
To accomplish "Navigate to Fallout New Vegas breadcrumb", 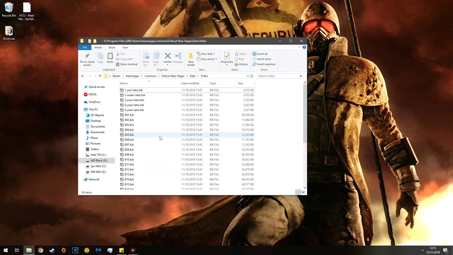I will tap(173, 76).
